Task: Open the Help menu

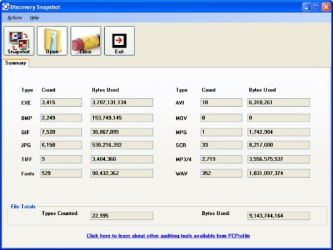Action: click(35, 18)
